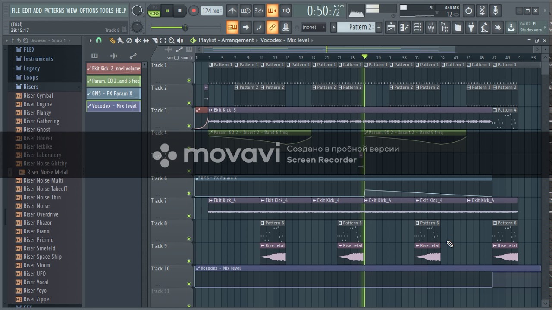Open browser options arrow menu
Screen dimensions: 552x310
pyautogui.click(x=6, y=40)
